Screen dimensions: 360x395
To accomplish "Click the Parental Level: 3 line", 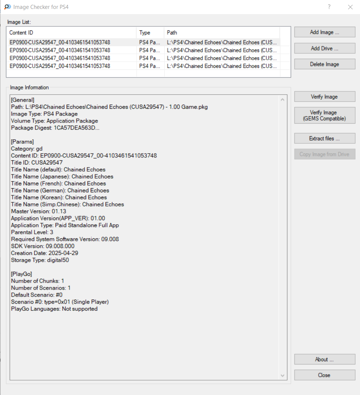I will click(32, 232).
